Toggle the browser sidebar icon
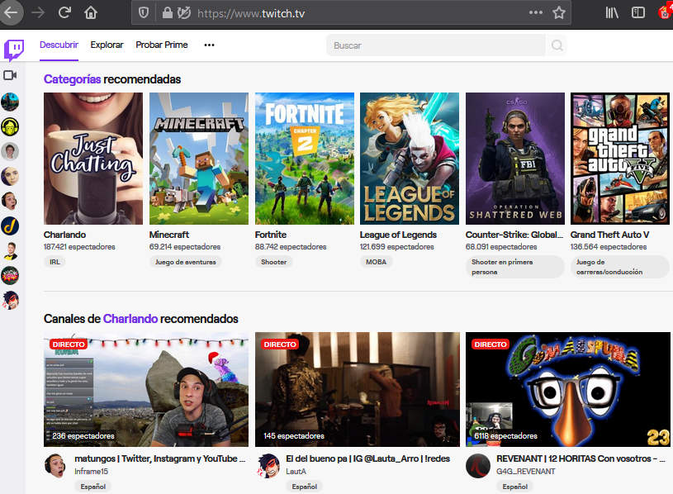Screen dimensions: 673x494 (638, 13)
